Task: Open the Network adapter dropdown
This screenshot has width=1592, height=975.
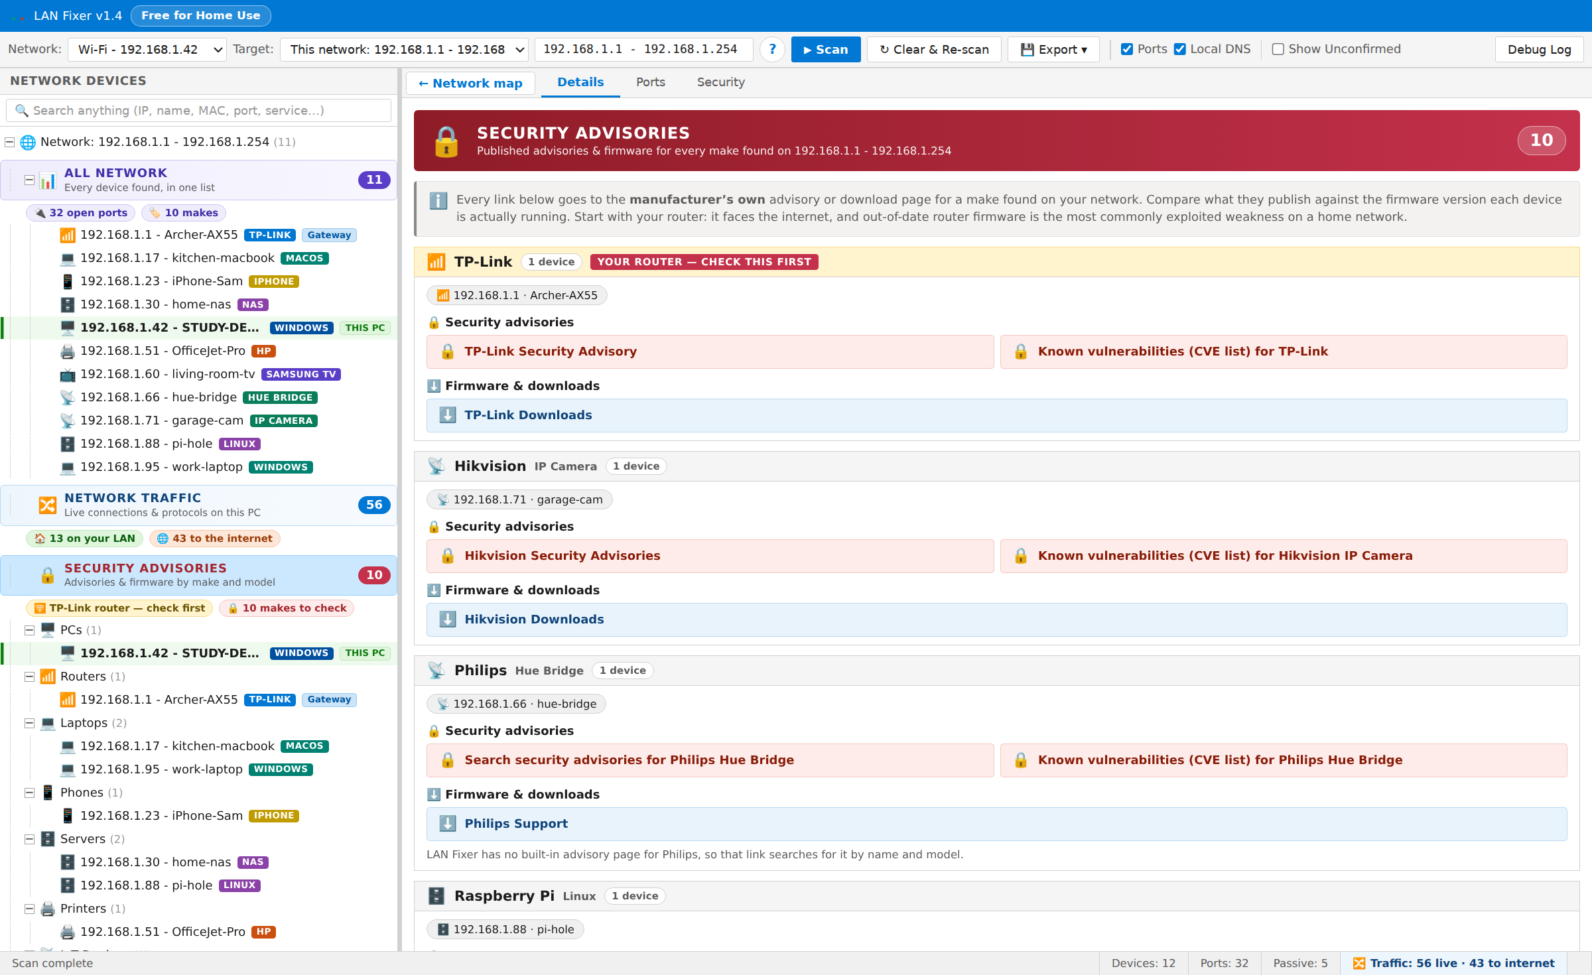Action: (x=147, y=50)
